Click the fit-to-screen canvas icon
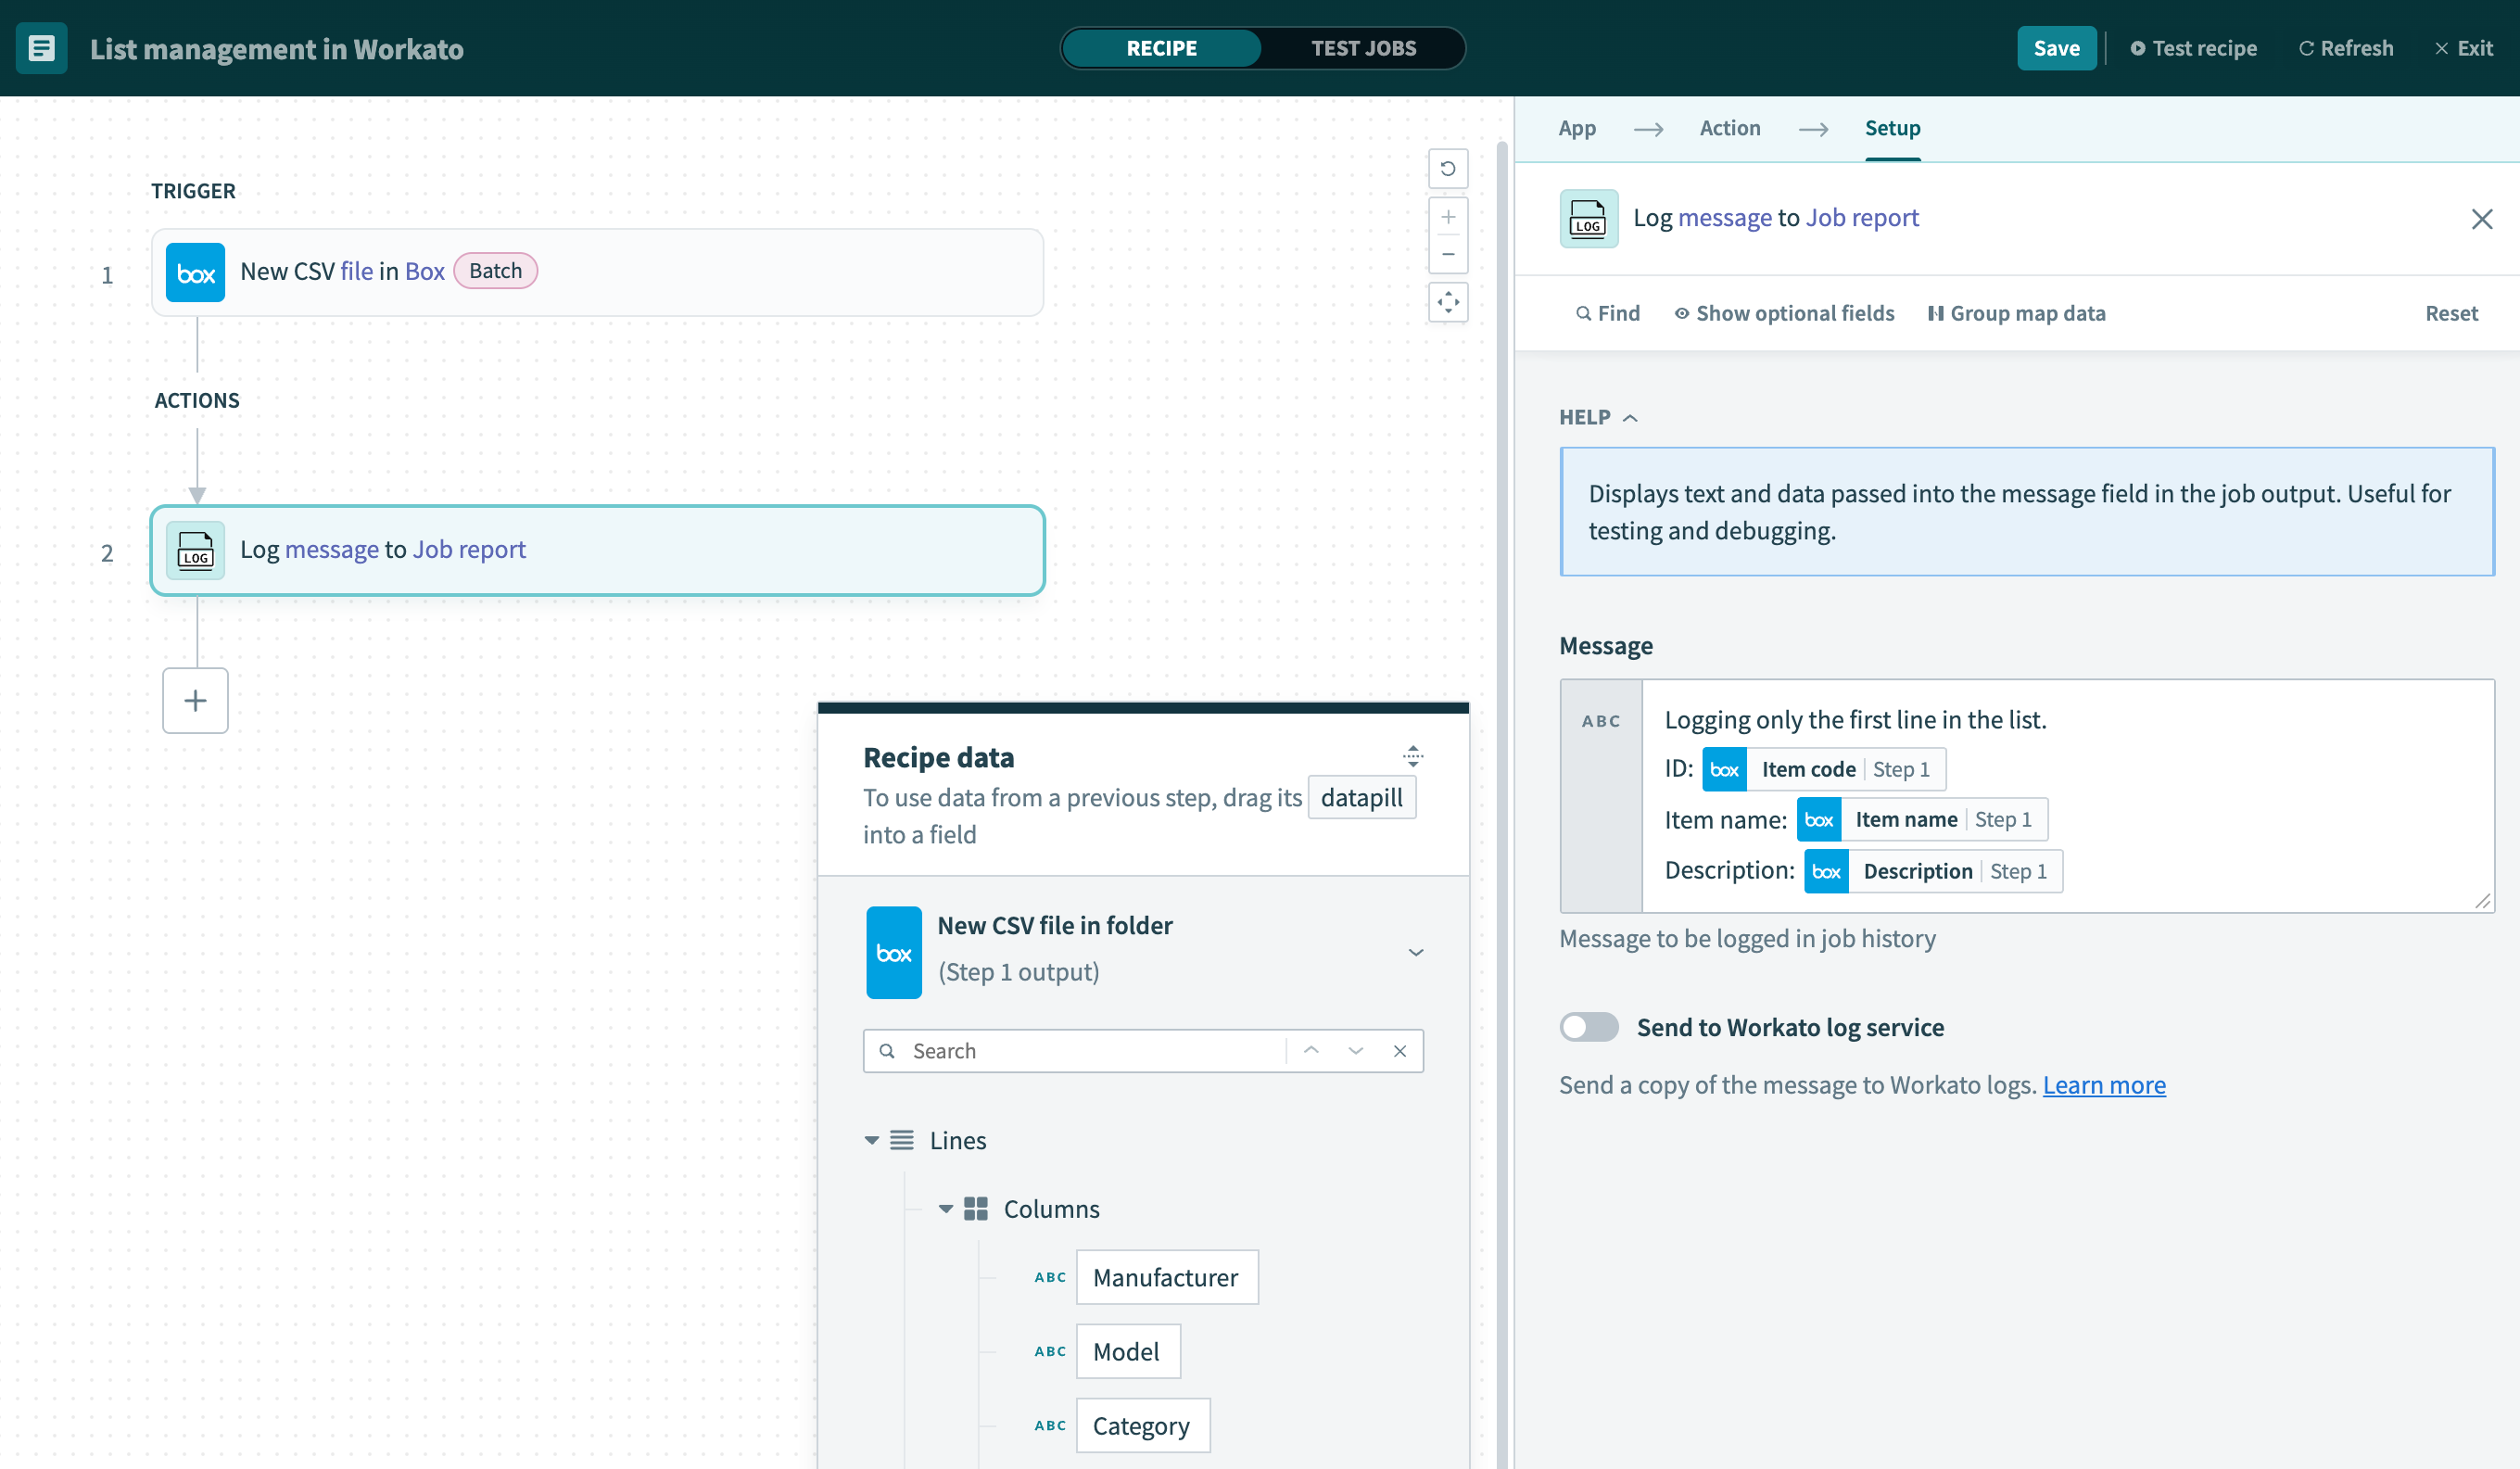This screenshot has width=2520, height=1469. (1447, 302)
